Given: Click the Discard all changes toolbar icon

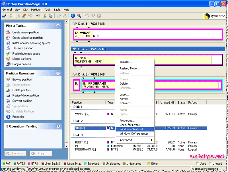Looking at the screenshot, I should pos(93,16).
